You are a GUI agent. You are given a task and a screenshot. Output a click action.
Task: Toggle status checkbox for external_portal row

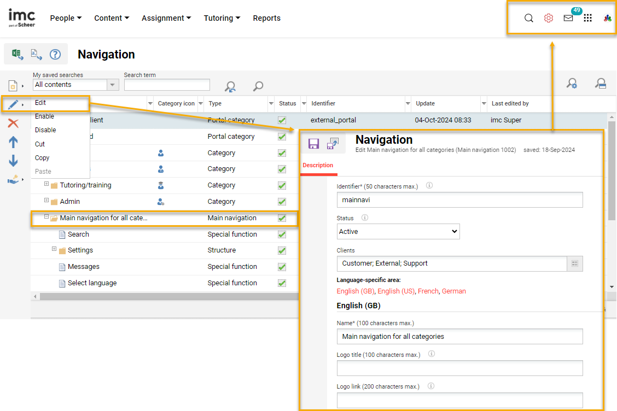(x=282, y=120)
